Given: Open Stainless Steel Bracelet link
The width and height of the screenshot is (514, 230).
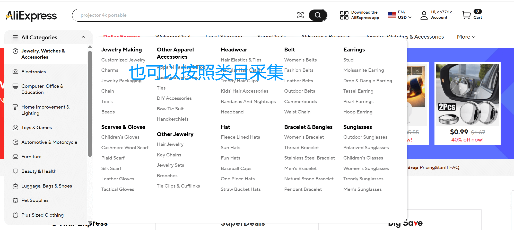Looking at the screenshot, I should pyautogui.click(x=309, y=158).
